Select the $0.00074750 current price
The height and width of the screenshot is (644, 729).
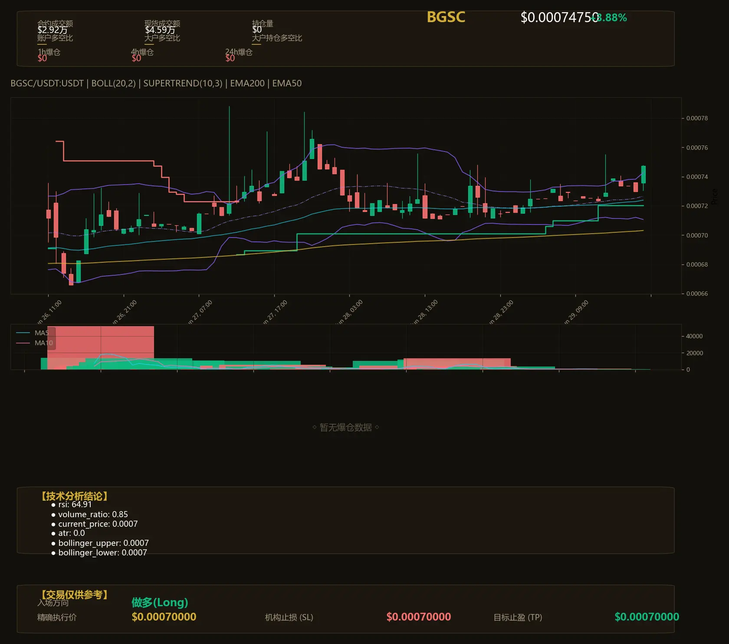[x=559, y=17]
